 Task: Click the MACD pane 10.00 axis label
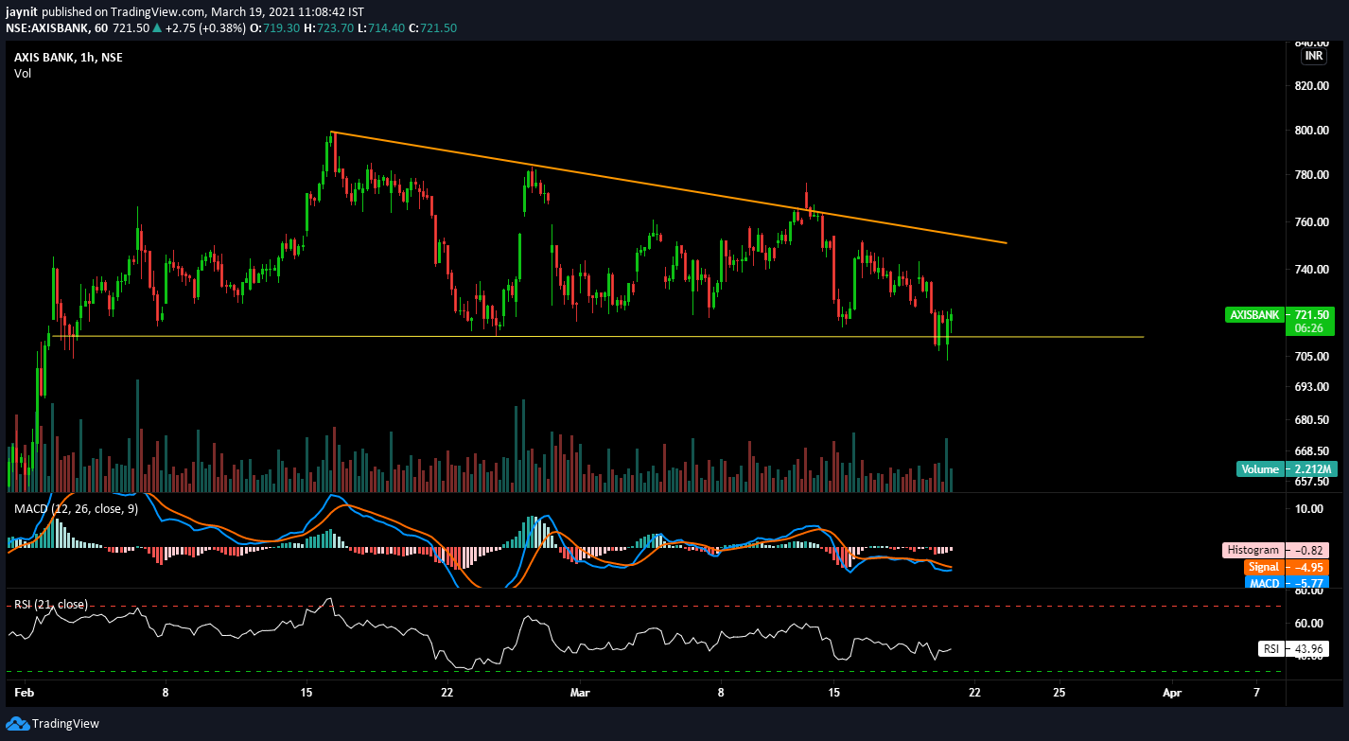(1310, 509)
